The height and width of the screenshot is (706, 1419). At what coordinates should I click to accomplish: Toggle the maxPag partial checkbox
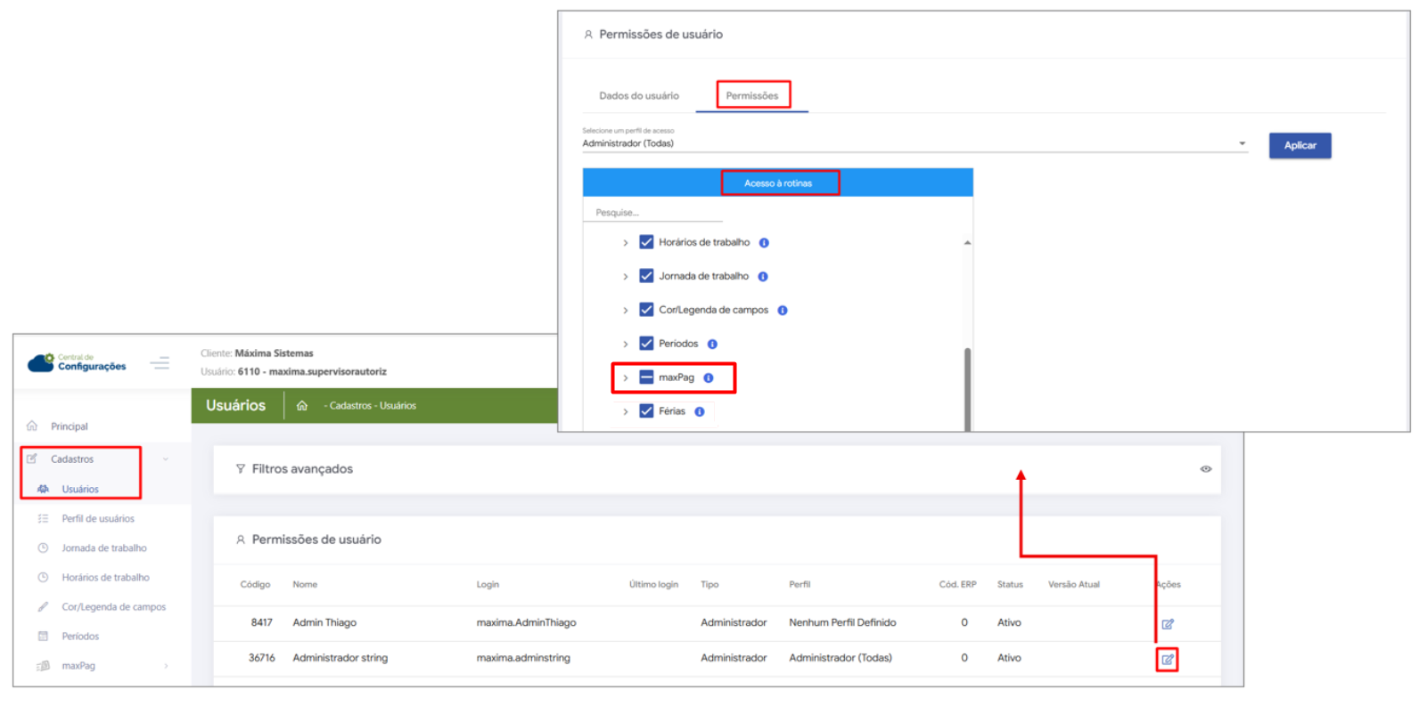point(646,377)
